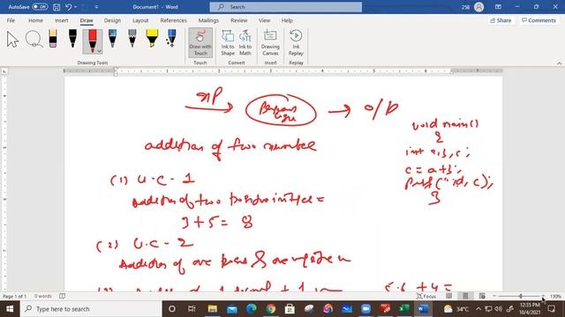The width and height of the screenshot is (565, 317).
Task: Open the References tab
Action: [173, 20]
